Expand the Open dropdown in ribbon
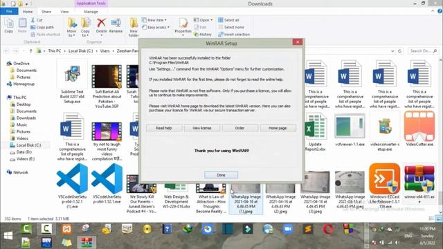The height and width of the screenshot is (249, 443). 203,20
